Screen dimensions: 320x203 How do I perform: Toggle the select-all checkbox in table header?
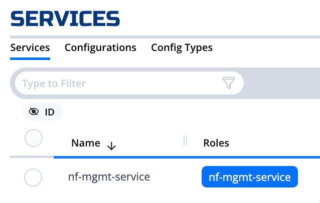34,138
